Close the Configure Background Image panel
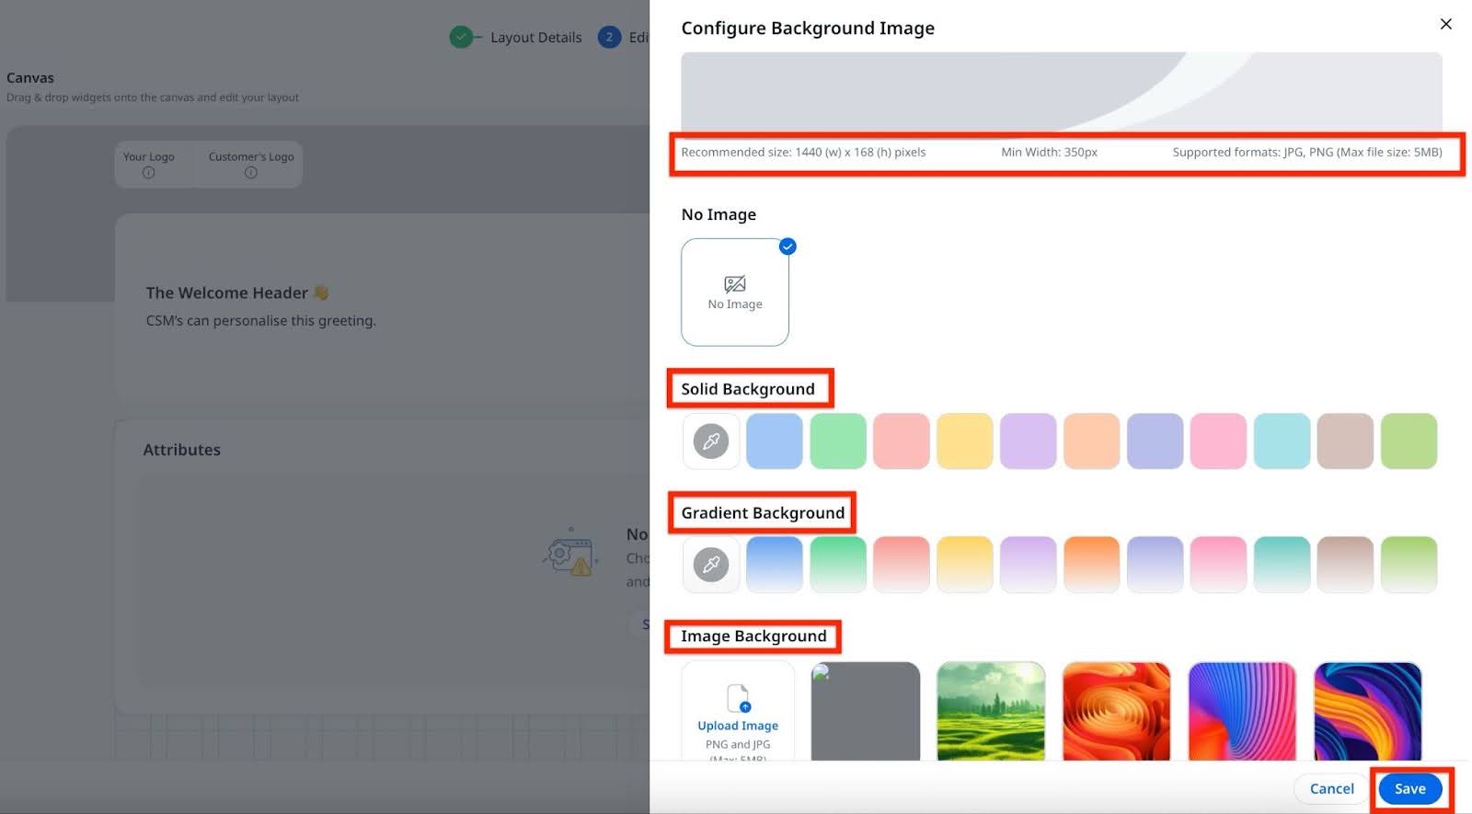This screenshot has width=1472, height=814. (x=1445, y=24)
